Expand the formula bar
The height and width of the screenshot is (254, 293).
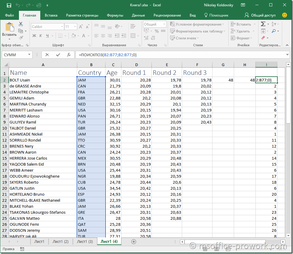point(287,55)
